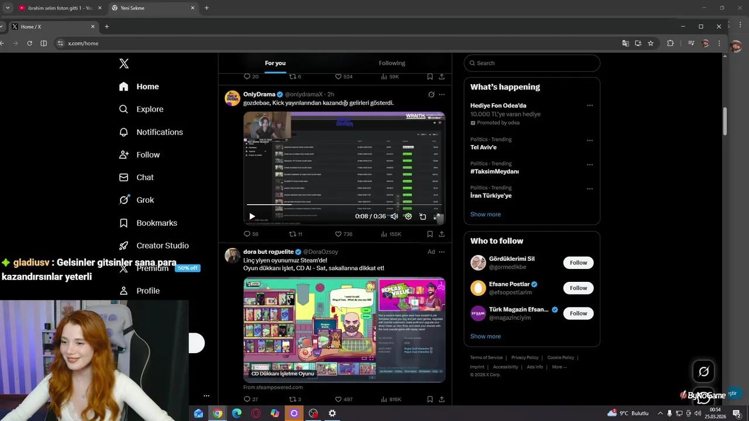This screenshot has width=749, height=421.
Task: Reload the x.com page
Action: point(29,43)
